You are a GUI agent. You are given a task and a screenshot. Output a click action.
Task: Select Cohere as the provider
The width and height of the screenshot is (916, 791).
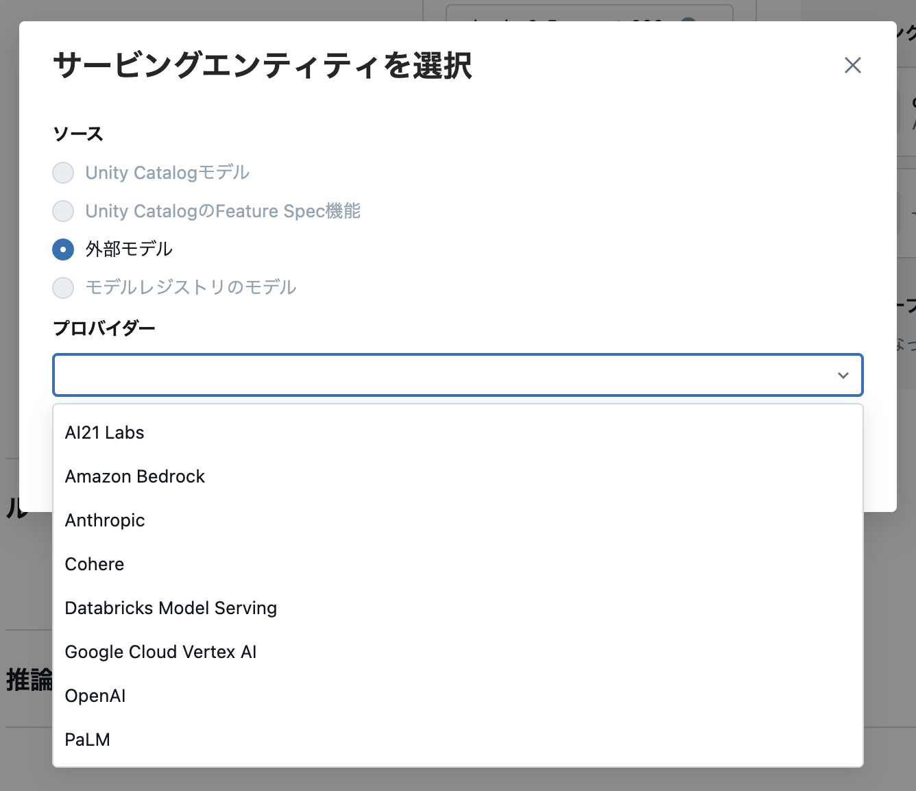click(x=457, y=564)
